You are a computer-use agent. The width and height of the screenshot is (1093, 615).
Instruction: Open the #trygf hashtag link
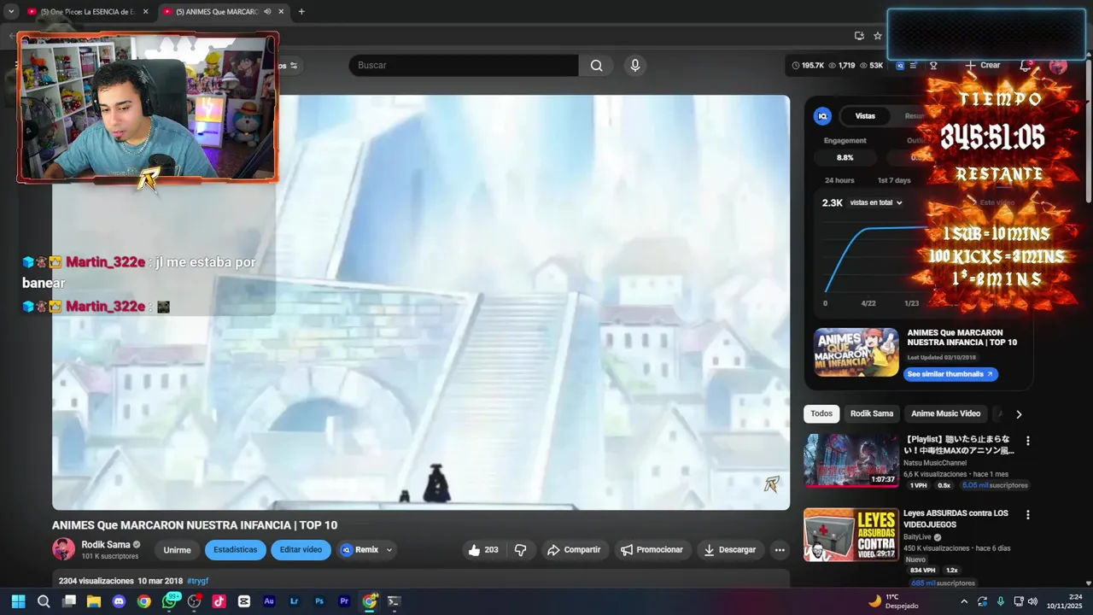pos(198,581)
